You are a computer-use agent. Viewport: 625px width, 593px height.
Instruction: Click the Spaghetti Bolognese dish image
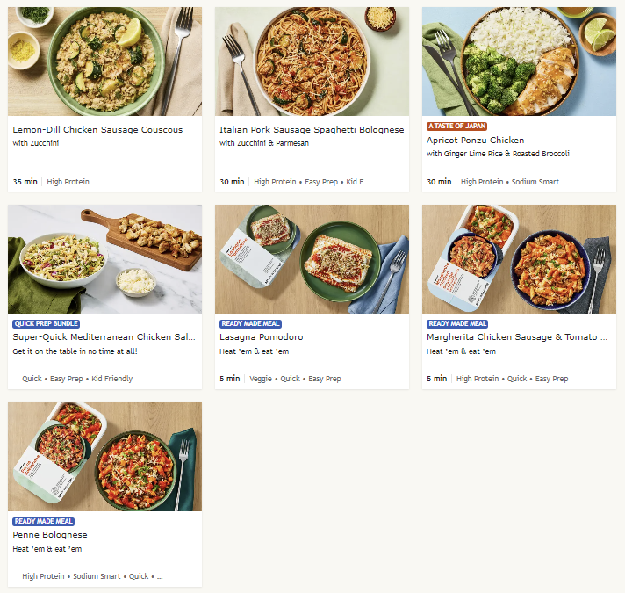(x=312, y=61)
